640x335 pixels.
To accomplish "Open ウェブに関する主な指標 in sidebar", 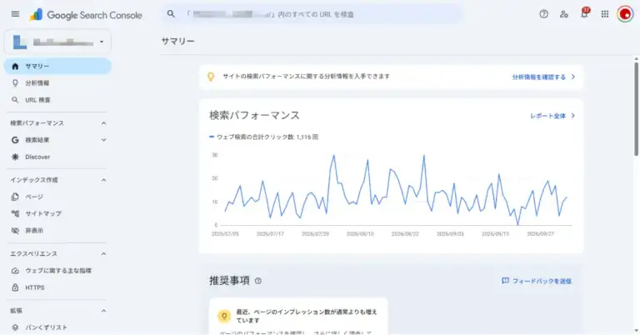I will (57, 271).
